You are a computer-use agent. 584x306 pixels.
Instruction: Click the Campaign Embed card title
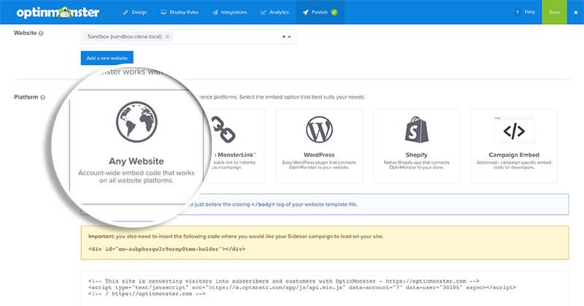[514, 155]
